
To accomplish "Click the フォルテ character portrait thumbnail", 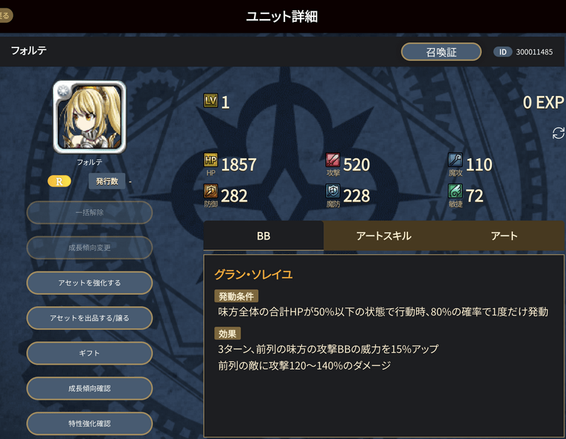I will [x=90, y=117].
